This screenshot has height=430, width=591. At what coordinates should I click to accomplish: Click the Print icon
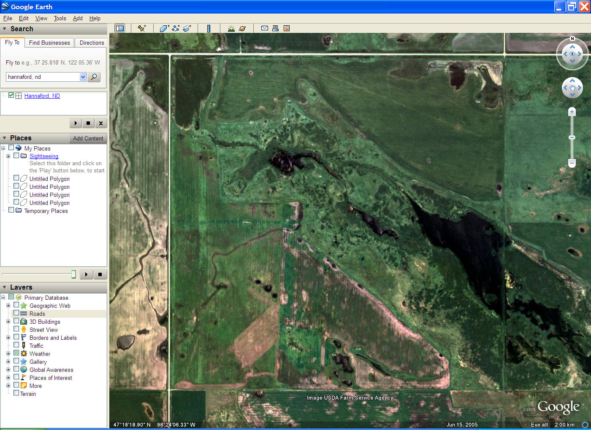pyautogui.click(x=275, y=28)
